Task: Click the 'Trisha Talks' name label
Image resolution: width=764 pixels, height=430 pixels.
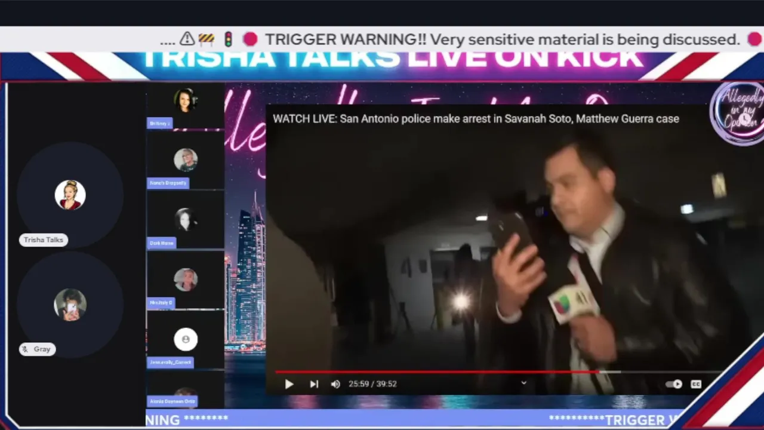Action: (x=44, y=239)
